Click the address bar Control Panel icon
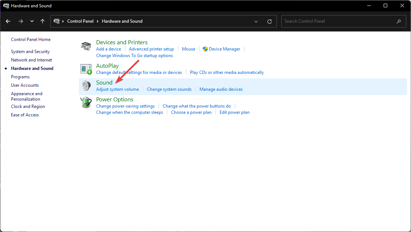 (56, 21)
